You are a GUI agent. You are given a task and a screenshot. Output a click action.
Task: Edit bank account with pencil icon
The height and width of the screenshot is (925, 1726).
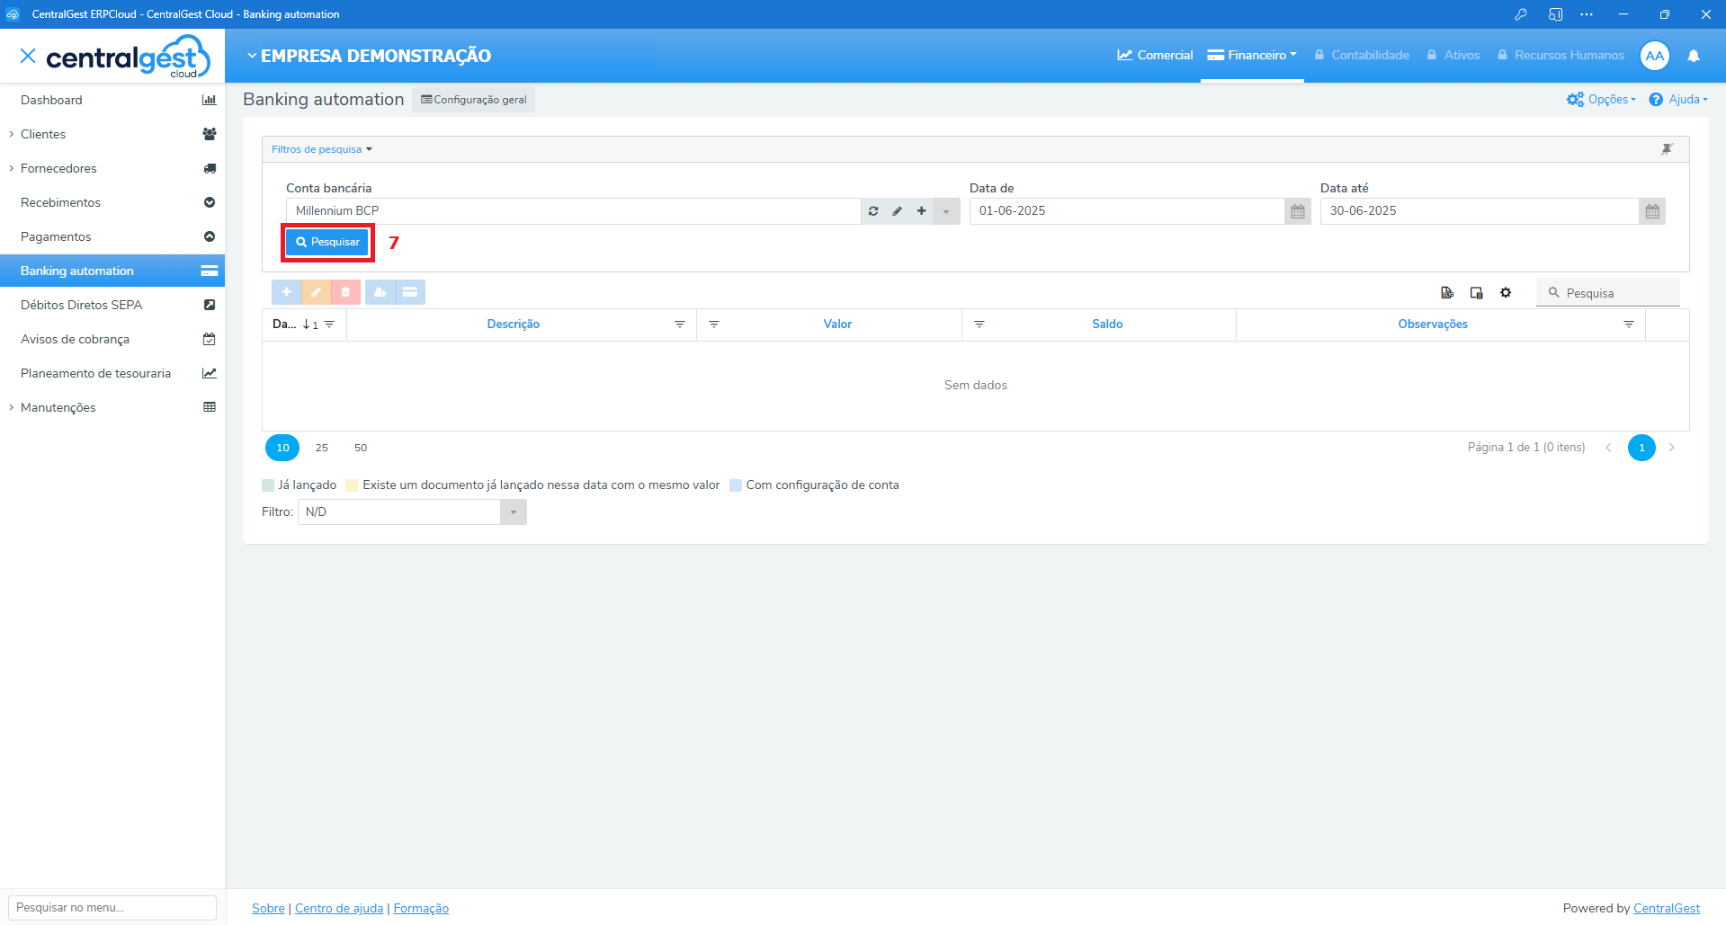(897, 211)
